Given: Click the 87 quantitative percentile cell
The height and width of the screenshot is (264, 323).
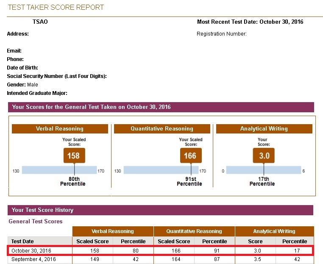Looking at the screenshot, I should click(x=217, y=259).
